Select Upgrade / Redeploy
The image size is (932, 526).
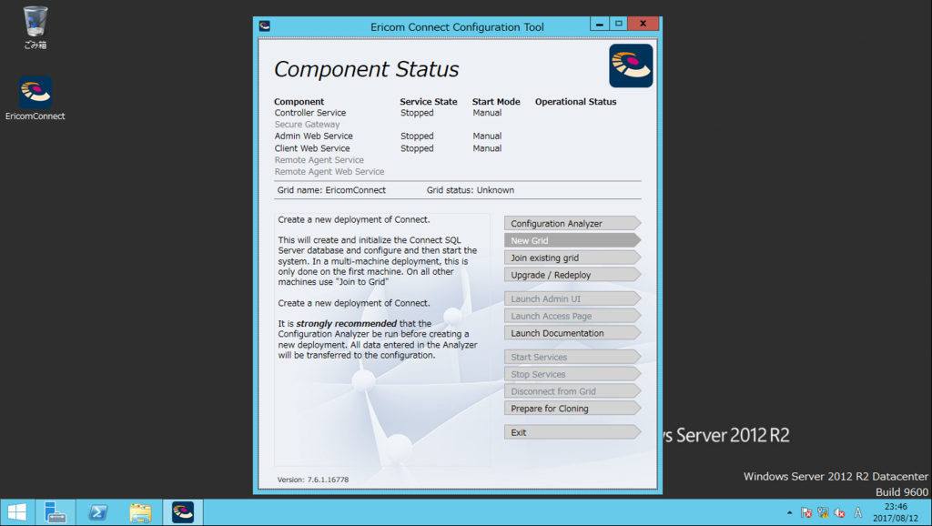point(572,275)
